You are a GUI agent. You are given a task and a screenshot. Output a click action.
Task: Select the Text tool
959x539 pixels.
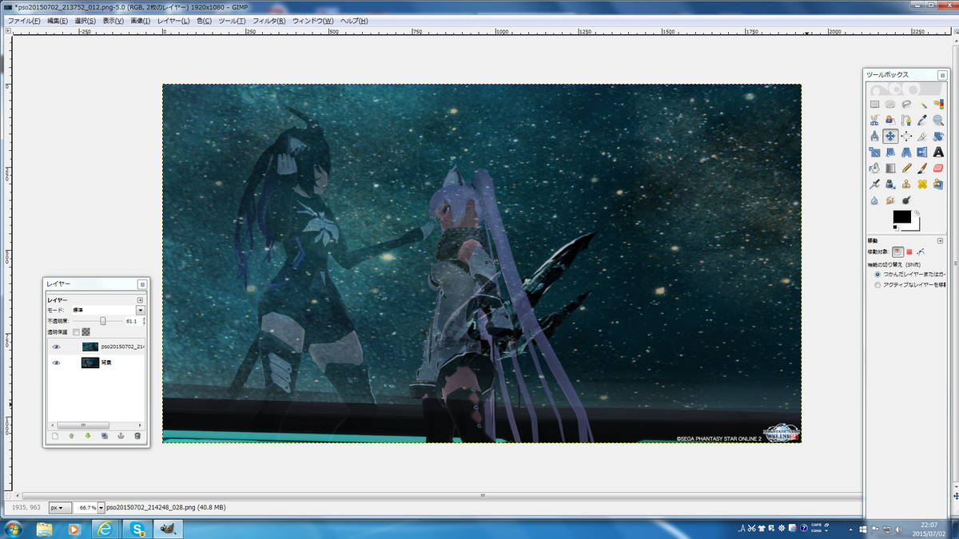938,153
